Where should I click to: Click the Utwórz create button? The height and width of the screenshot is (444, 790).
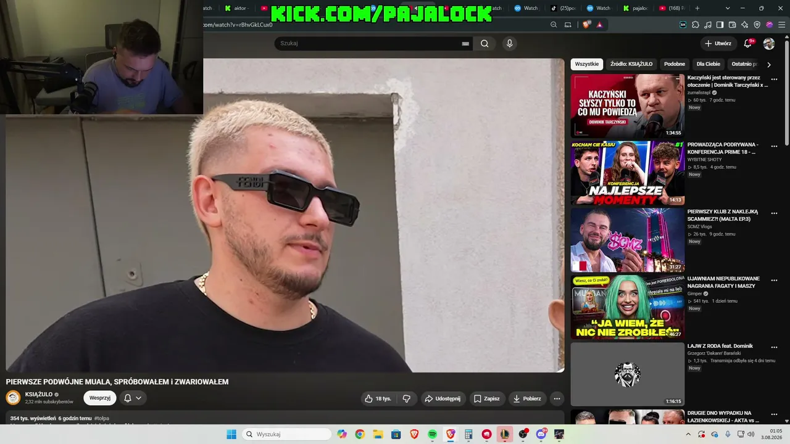pyautogui.click(x=718, y=43)
